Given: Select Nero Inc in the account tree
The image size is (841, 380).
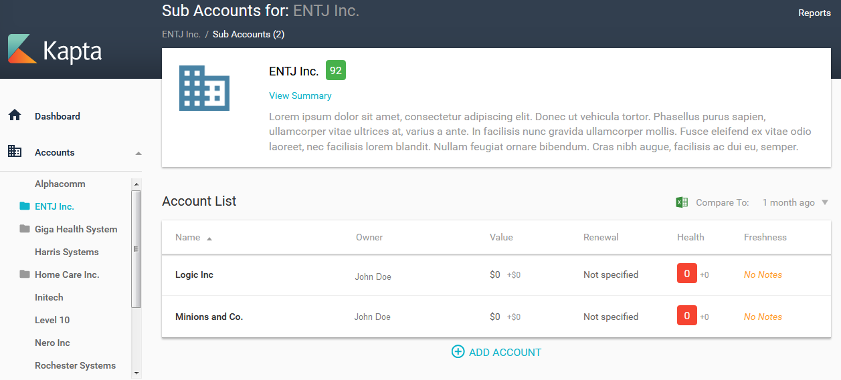Looking at the screenshot, I should pyautogui.click(x=52, y=343).
